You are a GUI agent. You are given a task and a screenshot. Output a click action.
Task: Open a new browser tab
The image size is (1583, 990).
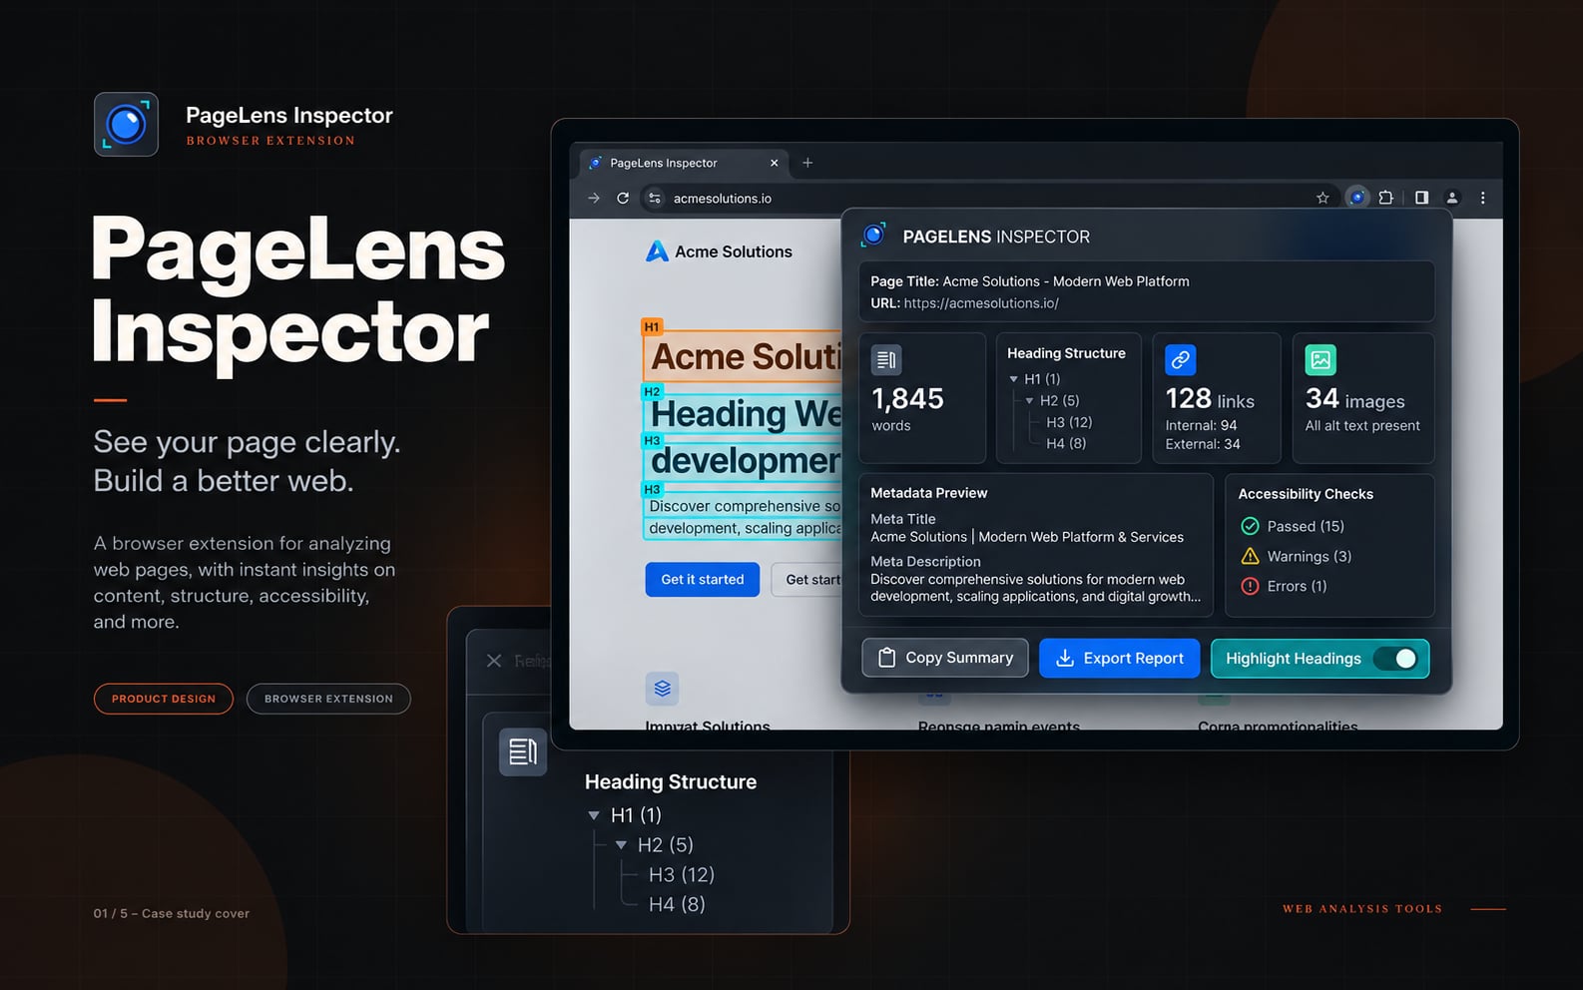[x=807, y=163]
